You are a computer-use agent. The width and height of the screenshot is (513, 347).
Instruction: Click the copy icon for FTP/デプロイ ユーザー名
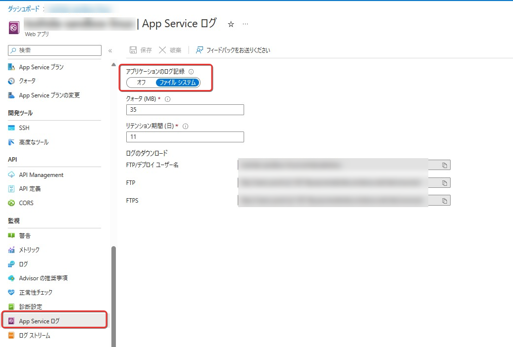tap(444, 165)
